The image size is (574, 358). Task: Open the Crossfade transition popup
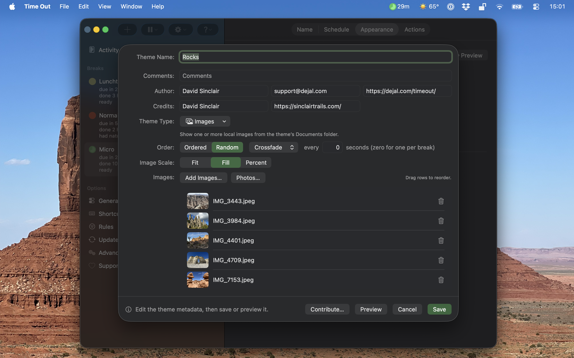pyautogui.click(x=273, y=147)
